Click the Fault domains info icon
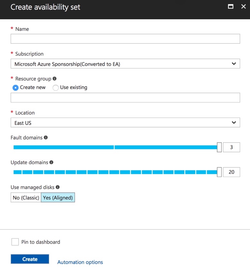The height and width of the screenshot is (274, 250). tap(46, 137)
